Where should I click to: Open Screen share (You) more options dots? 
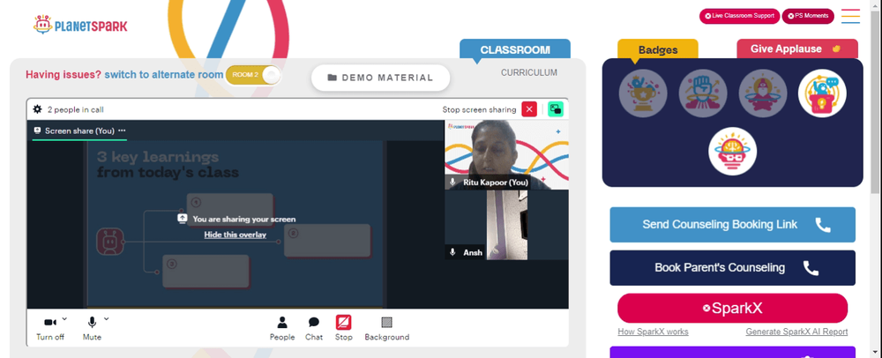point(122,131)
